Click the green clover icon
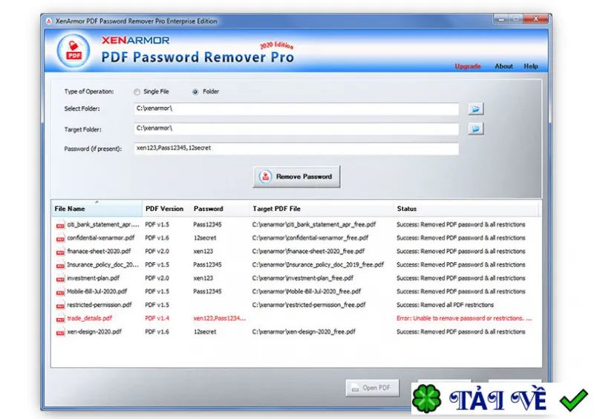594x419 pixels. pos(426,399)
